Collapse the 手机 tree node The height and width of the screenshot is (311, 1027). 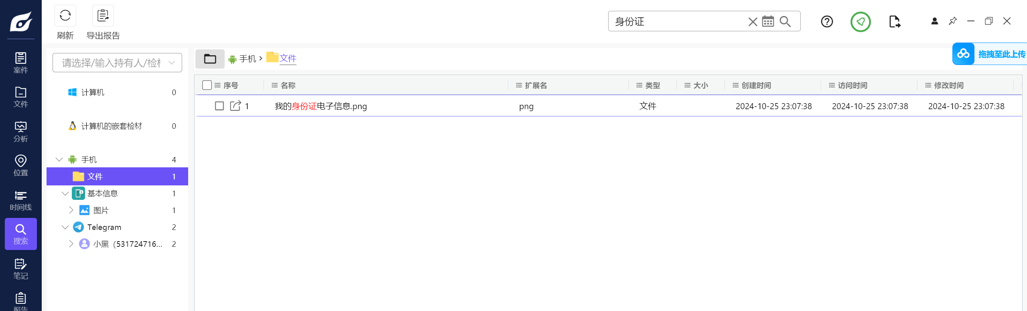coord(59,160)
